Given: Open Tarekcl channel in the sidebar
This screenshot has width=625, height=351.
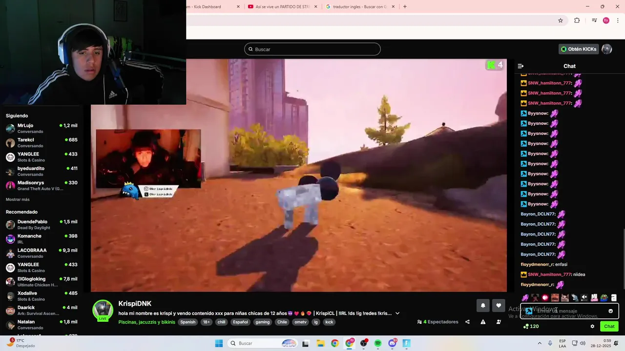Looking at the screenshot, I should 42,143.
